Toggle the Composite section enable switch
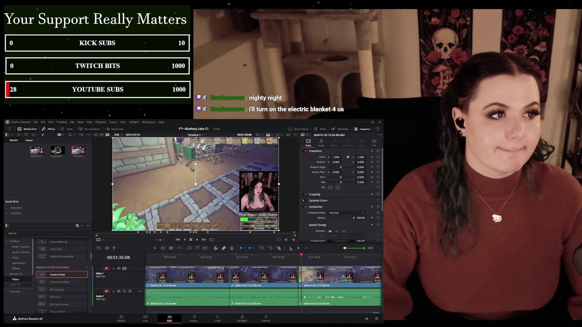This screenshot has height=327, width=582. coord(305,207)
